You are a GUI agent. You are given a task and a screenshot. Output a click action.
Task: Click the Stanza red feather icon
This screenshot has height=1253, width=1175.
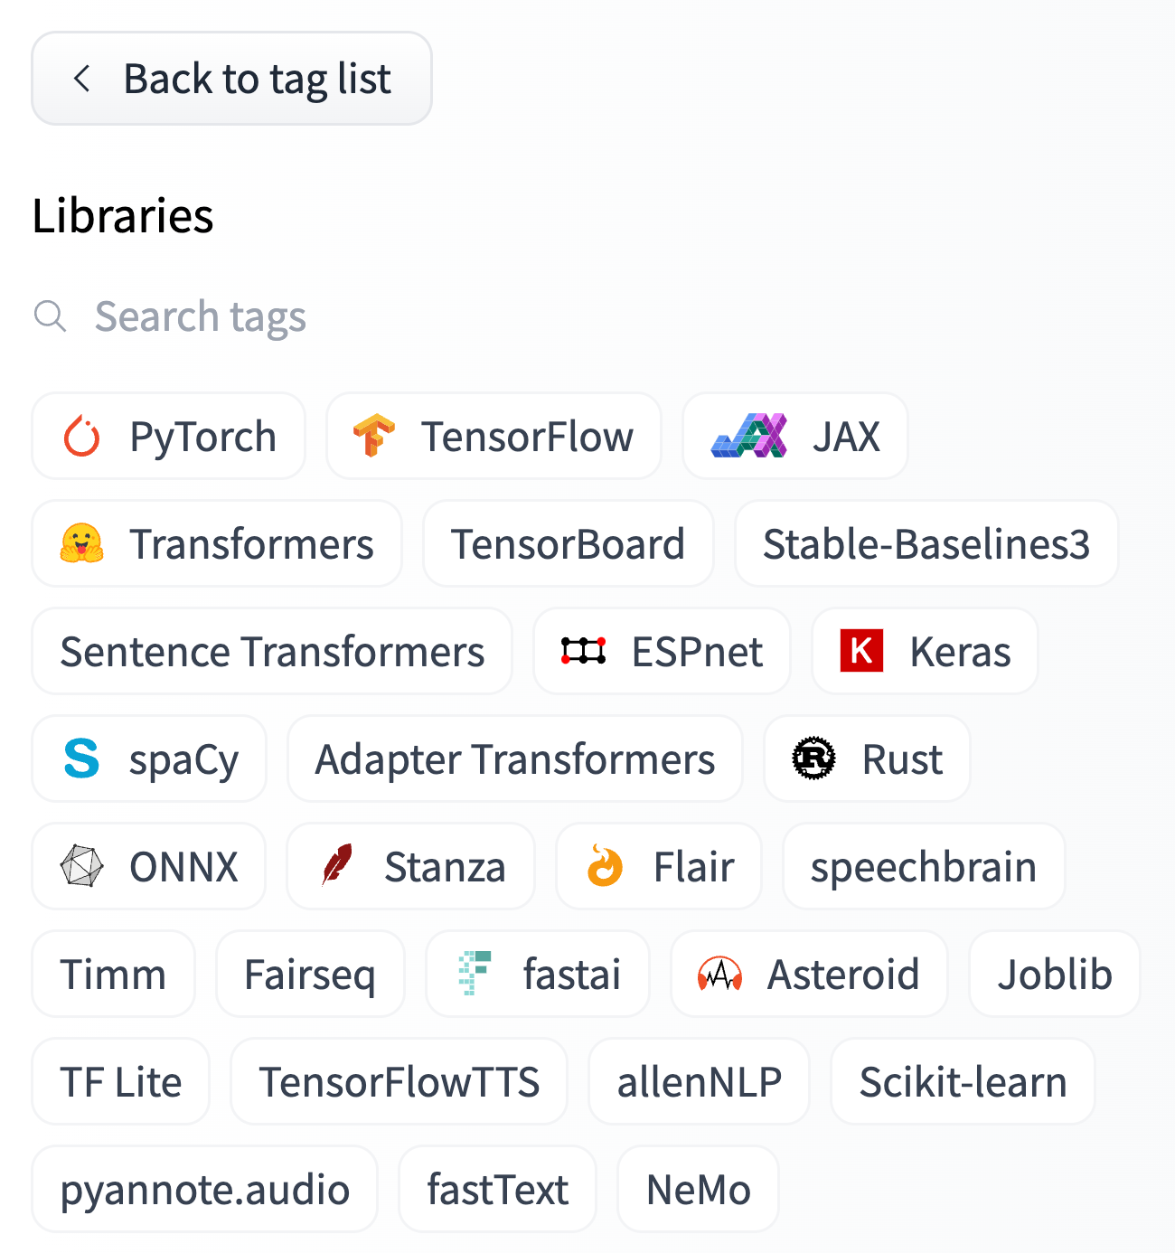point(337,866)
